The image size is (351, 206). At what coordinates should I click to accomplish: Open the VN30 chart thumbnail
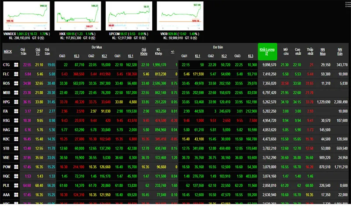[x=180, y=16]
